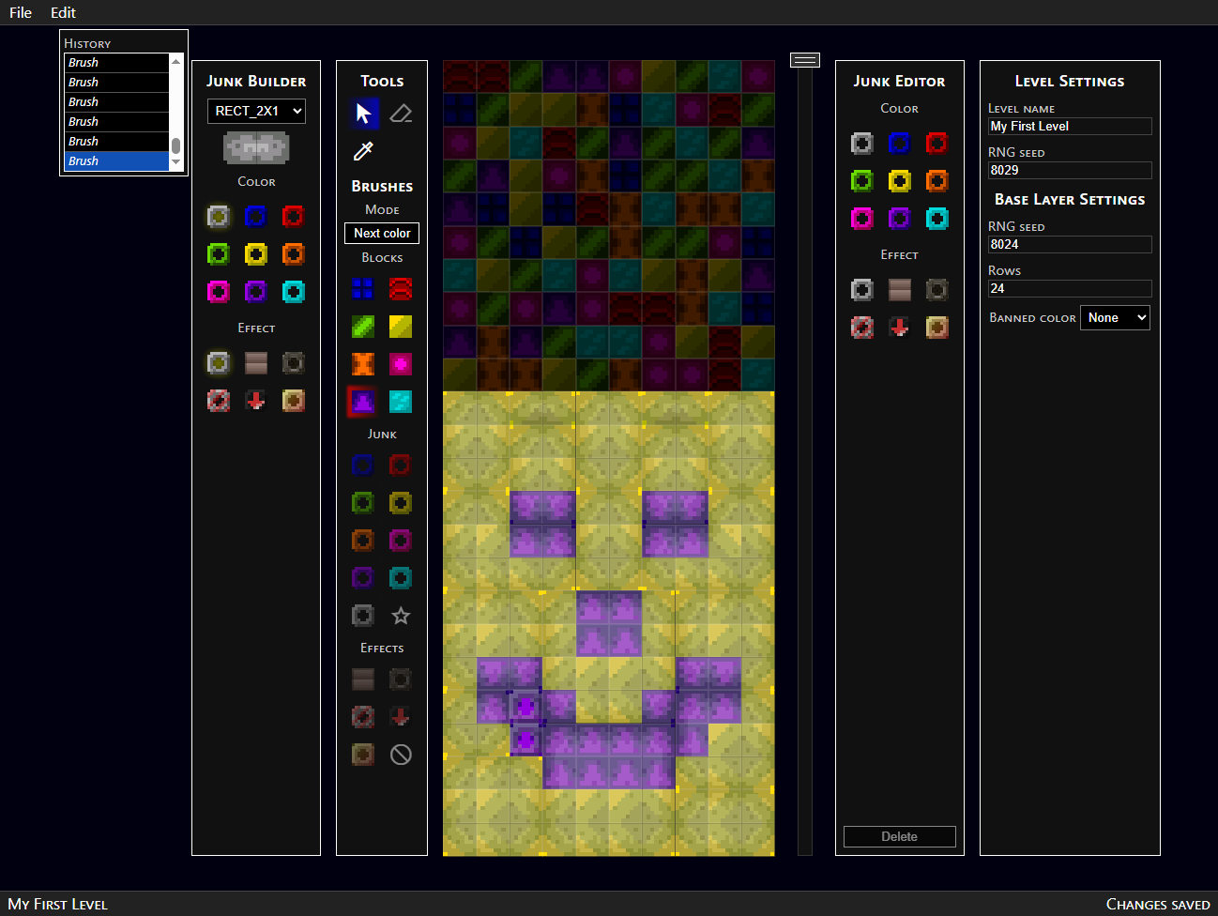1218x916 pixels.
Task: Choose magenta color in Junk Builder
Action: 219,292
